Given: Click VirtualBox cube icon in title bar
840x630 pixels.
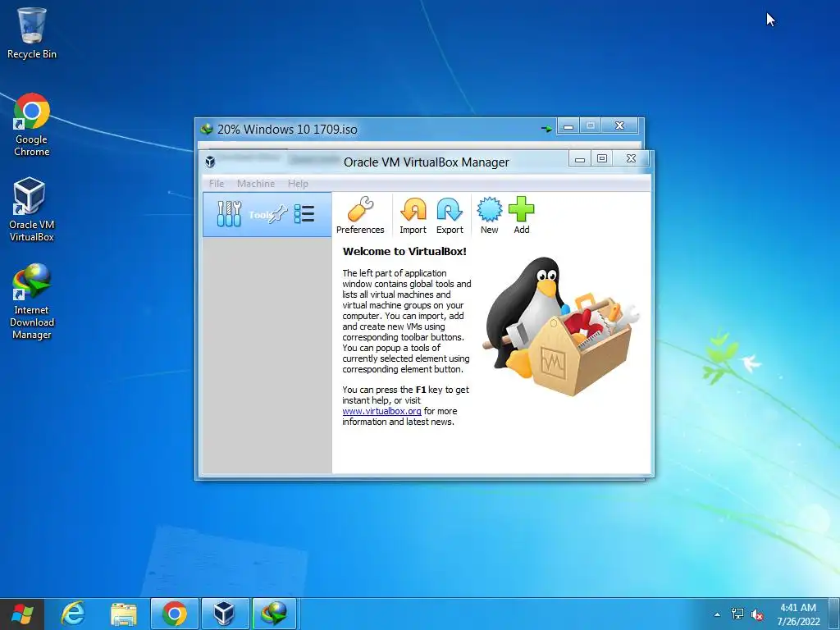Looking at the screenshot, I should click(x=211, y=162).
